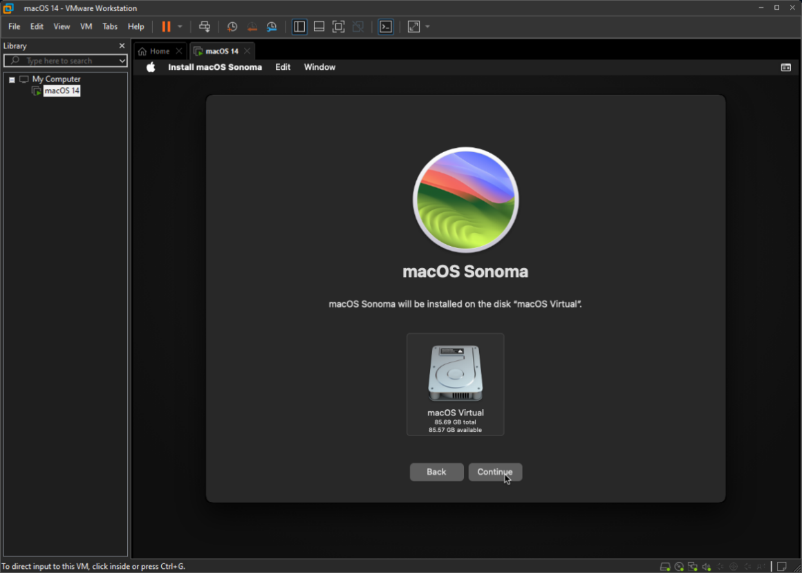The width and height of the screenshot is (802, 573).
Task: Collapse the My Computer tree node
Action: [x=12, y=79]
